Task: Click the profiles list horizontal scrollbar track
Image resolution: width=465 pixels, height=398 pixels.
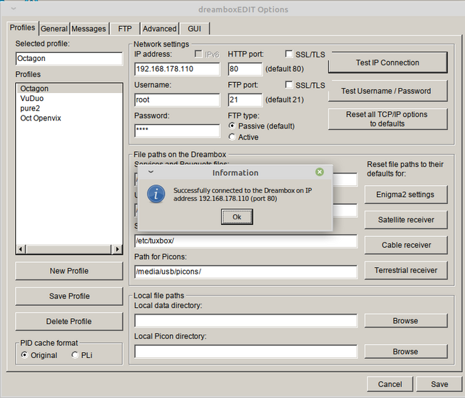Action: (x=69, y=249)
